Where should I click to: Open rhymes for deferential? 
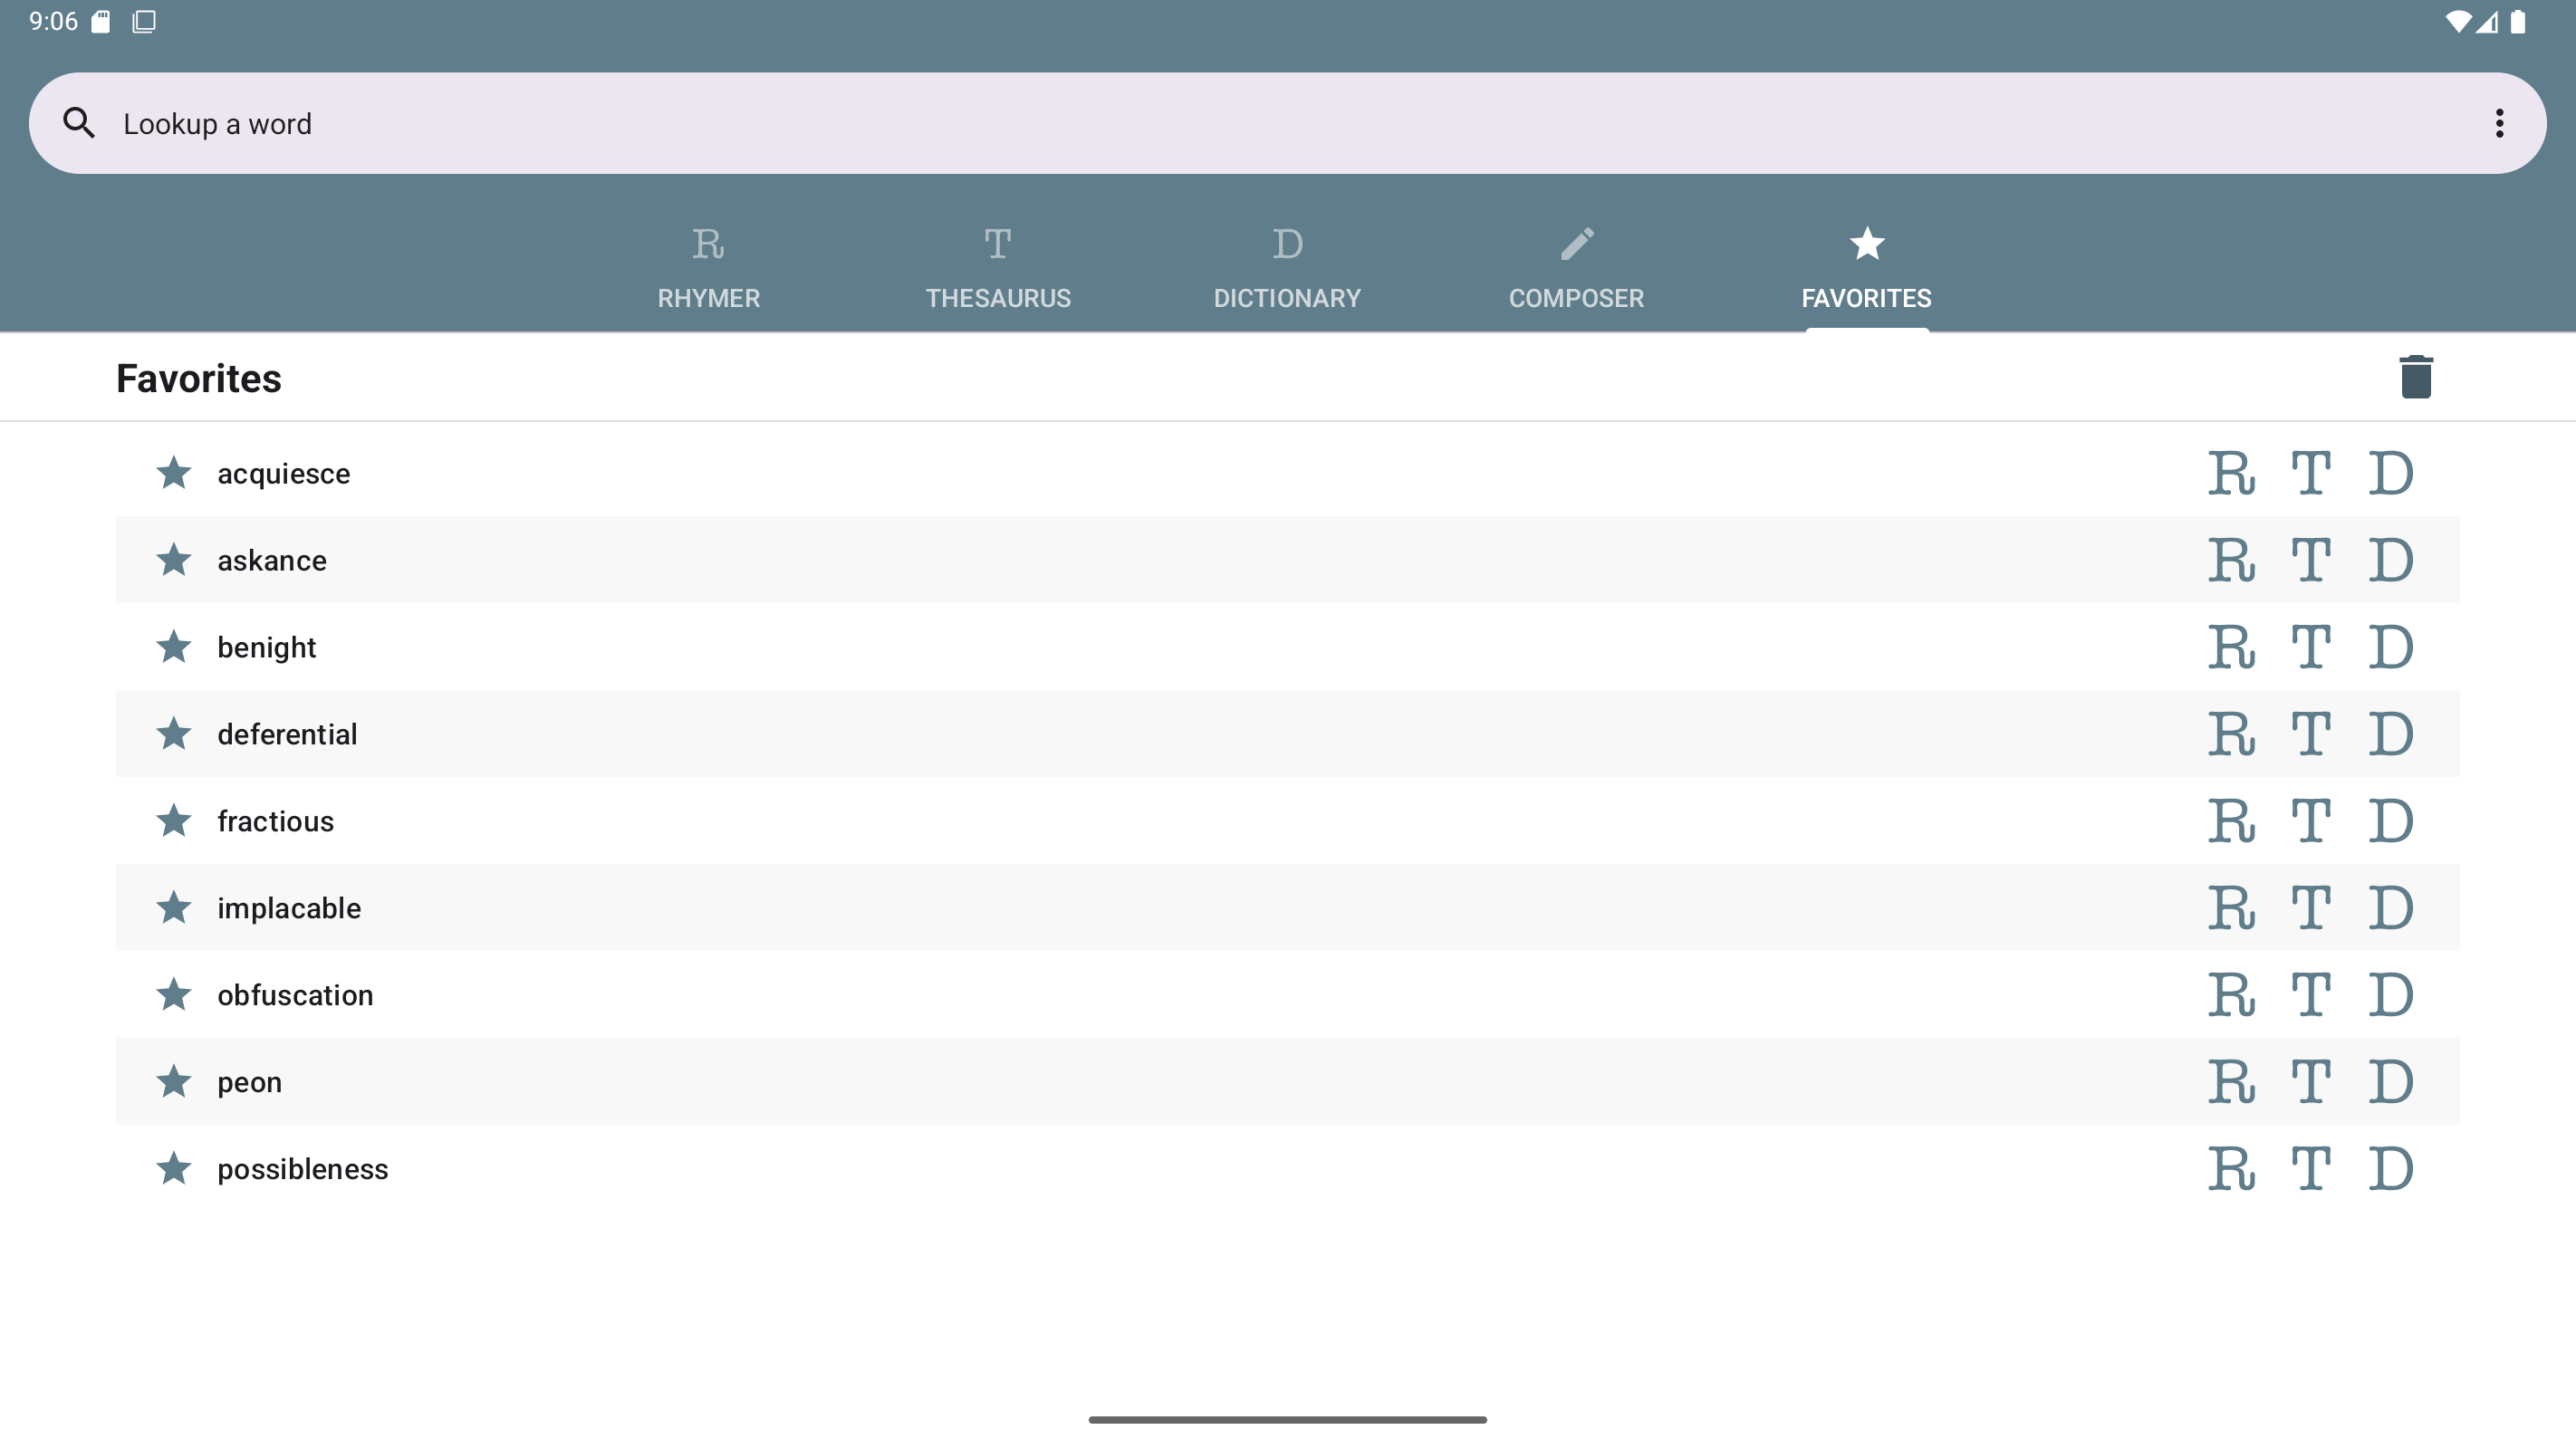(2231, 734)
